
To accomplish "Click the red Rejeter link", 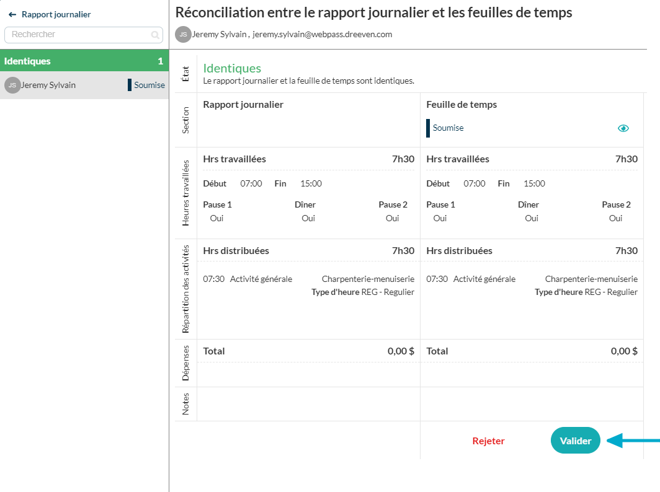I will pos(488,441).
